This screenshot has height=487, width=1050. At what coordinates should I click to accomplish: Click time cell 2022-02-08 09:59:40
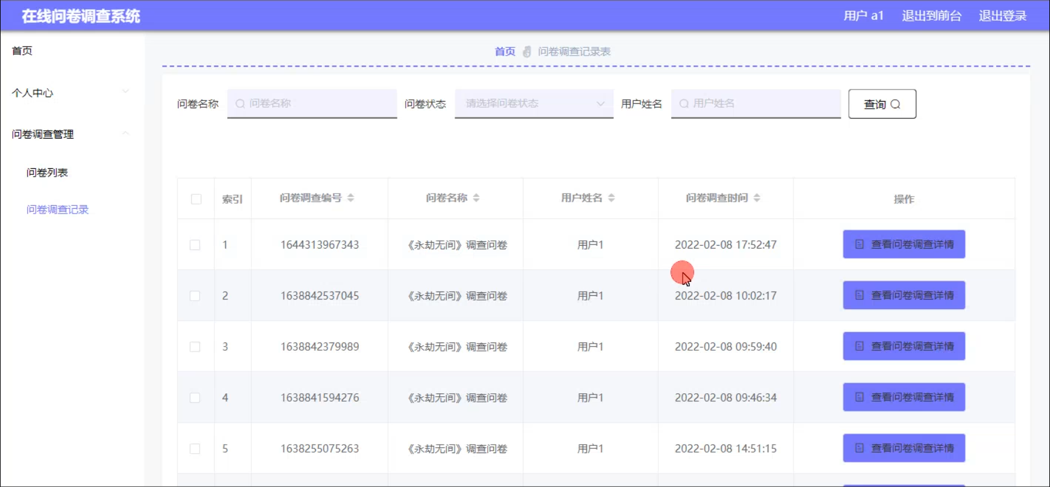(x=726, y=347)
